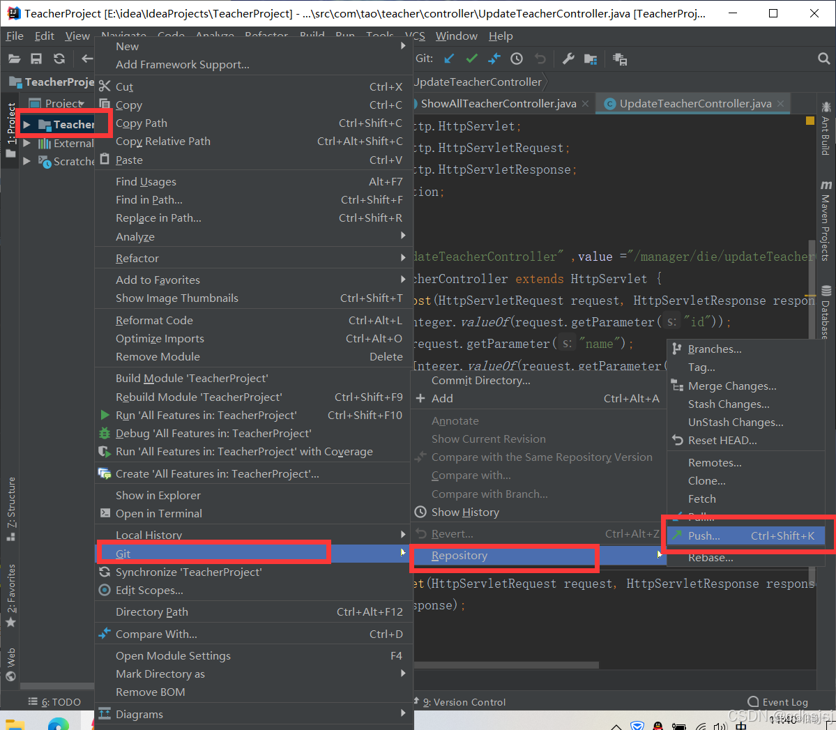The width and height of the screenshot is (836, 730).
Task: Expand the Add to Favorites submenu
Action: pos(254,280)
